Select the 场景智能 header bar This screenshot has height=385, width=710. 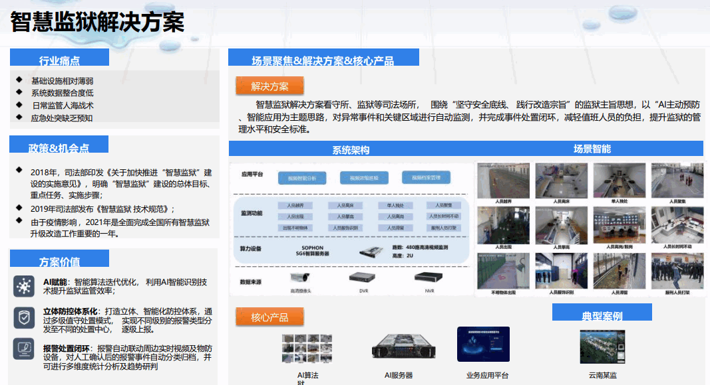pyautogui.click(x=591, y=149)
